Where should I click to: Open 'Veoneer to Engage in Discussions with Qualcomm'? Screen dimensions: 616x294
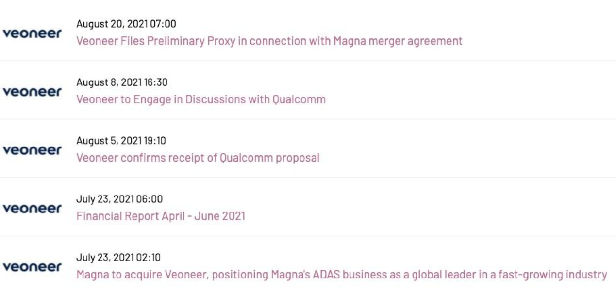(x=201, y=99)
